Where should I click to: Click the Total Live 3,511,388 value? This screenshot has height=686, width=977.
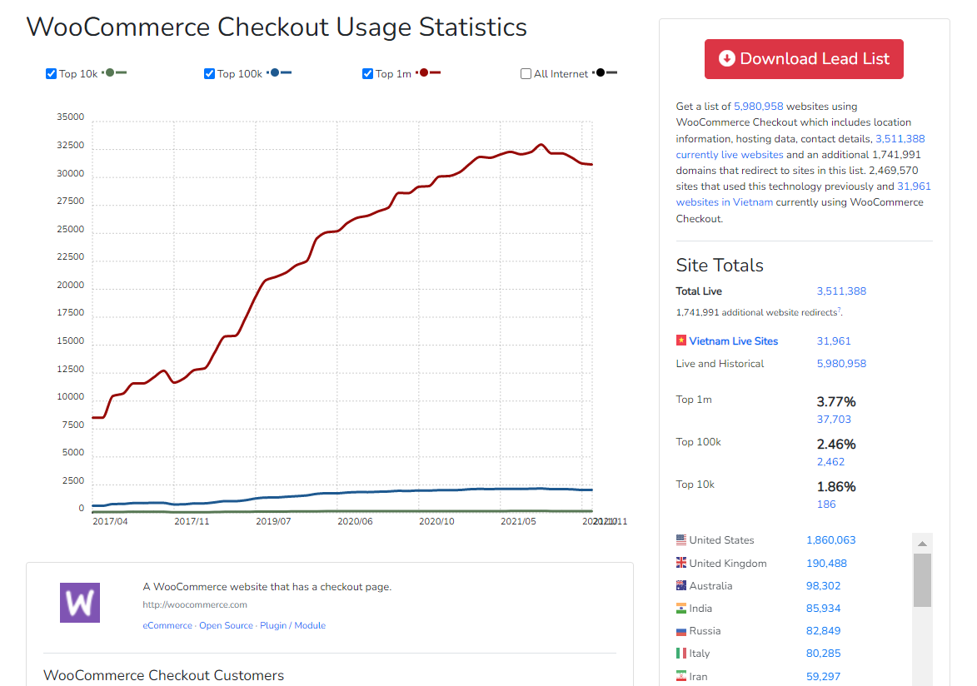tap(841, 291)
